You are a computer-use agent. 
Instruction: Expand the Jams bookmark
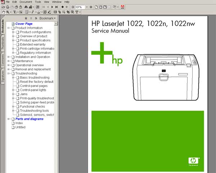point(13,94)
